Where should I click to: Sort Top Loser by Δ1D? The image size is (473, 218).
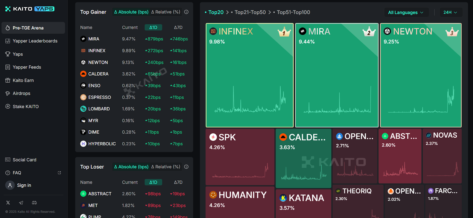(x=153, y=182)
